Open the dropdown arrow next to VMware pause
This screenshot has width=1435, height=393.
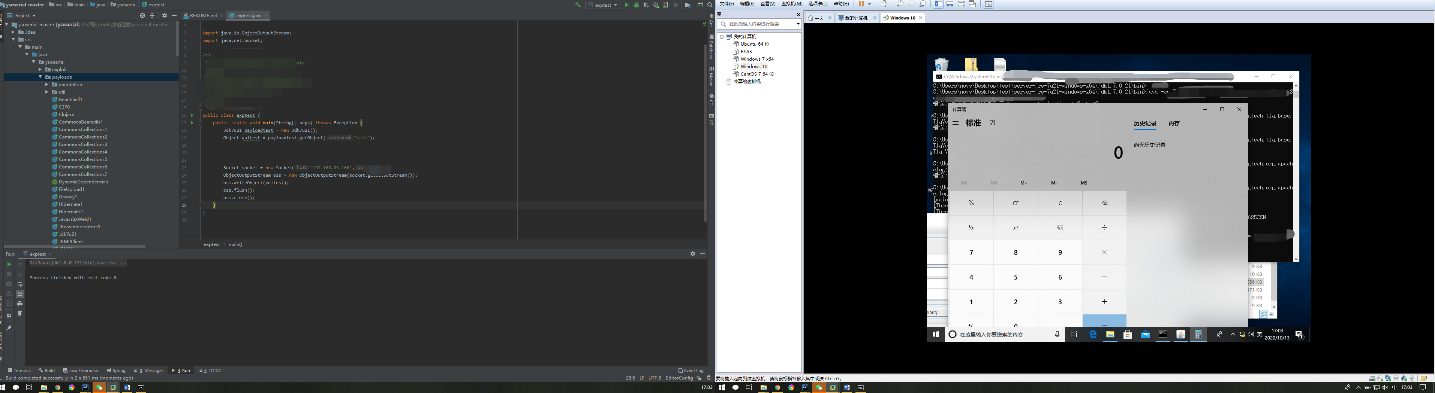click(x=870, y=4)
